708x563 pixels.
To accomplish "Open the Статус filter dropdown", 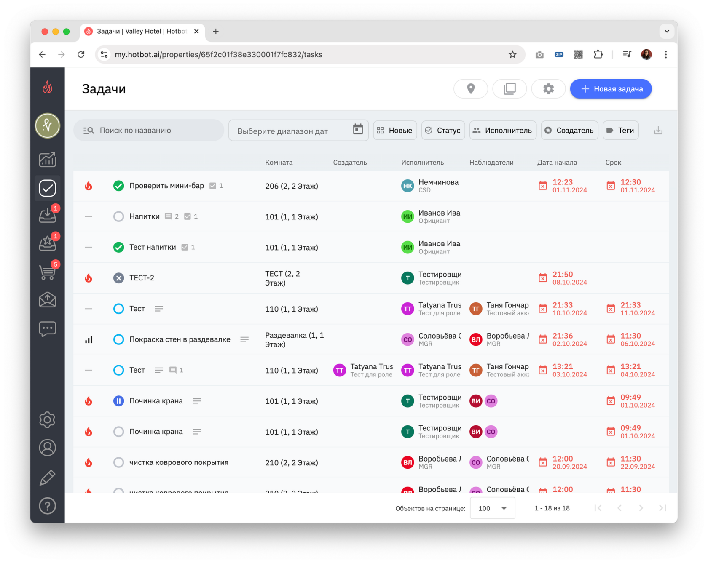I will [443, 131].
